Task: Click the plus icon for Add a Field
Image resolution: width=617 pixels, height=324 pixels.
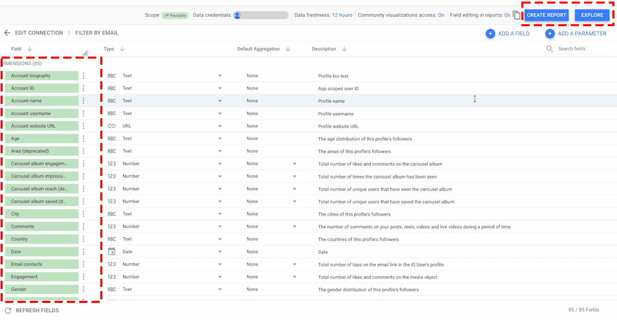Action: tap(490, 33)
